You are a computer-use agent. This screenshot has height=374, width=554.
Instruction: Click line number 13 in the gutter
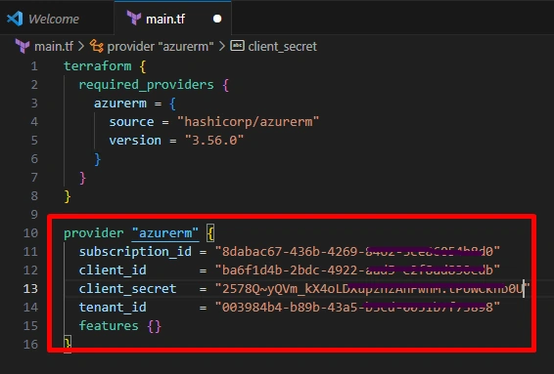tap(30, 289)
